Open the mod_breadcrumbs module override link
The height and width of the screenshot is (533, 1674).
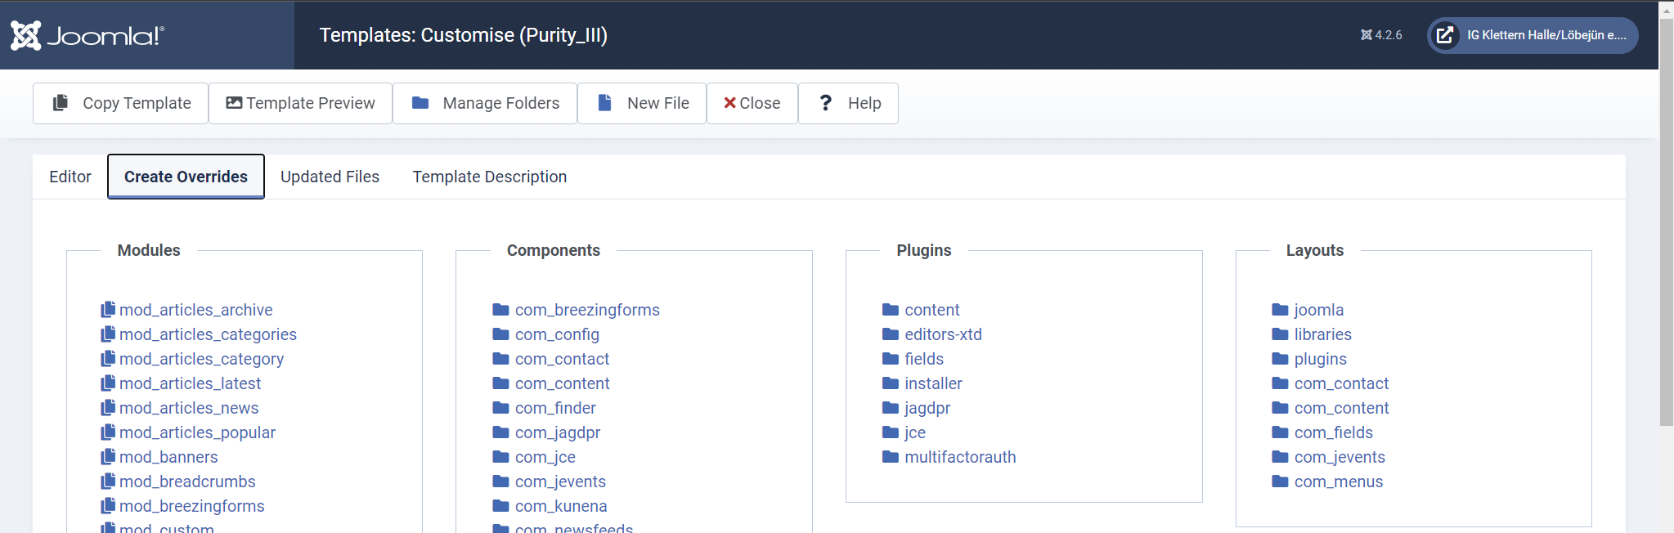(x=186, y=481)
